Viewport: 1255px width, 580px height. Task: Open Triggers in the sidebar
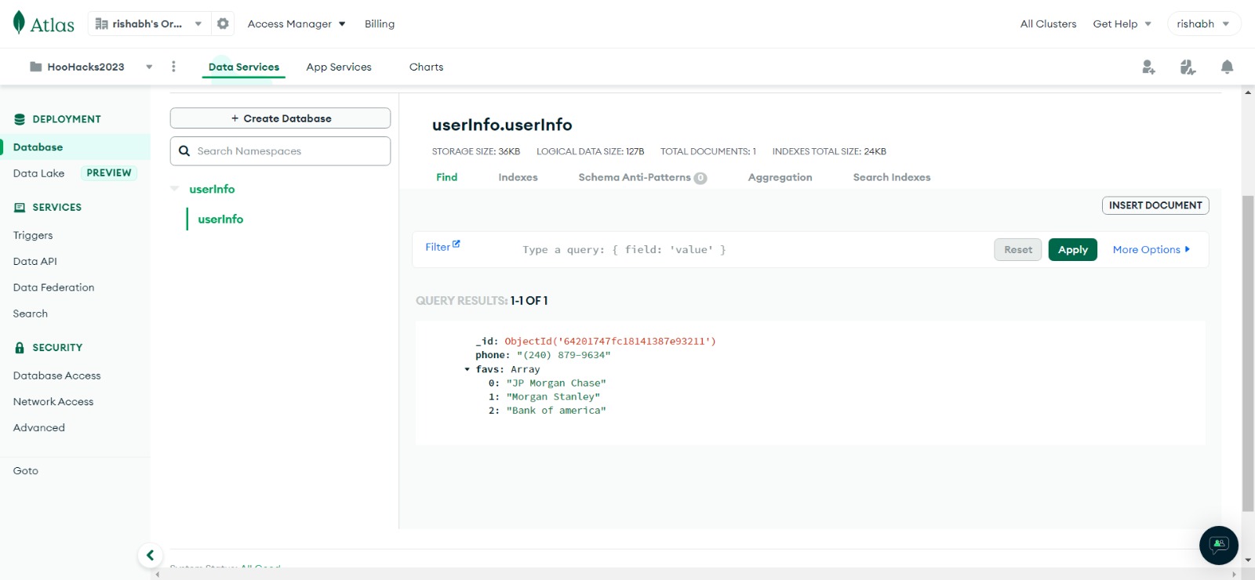tap(33, 235)
